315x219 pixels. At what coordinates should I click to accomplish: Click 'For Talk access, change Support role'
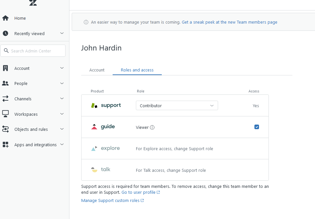[x=171, y=170]
